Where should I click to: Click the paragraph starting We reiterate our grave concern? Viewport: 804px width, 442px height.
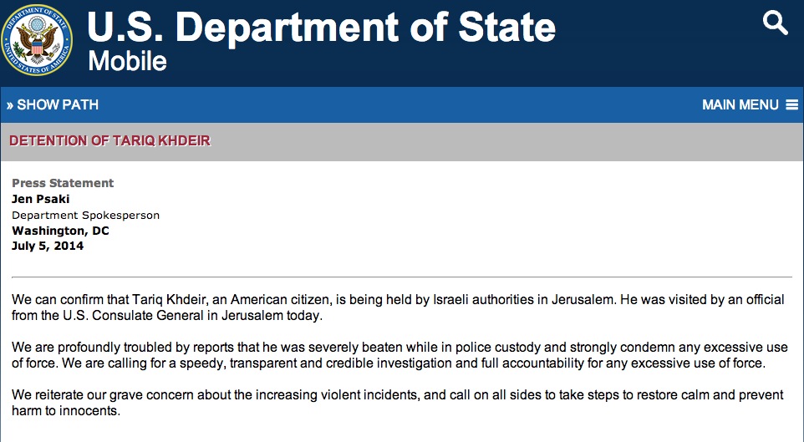[x=397, y=403]
